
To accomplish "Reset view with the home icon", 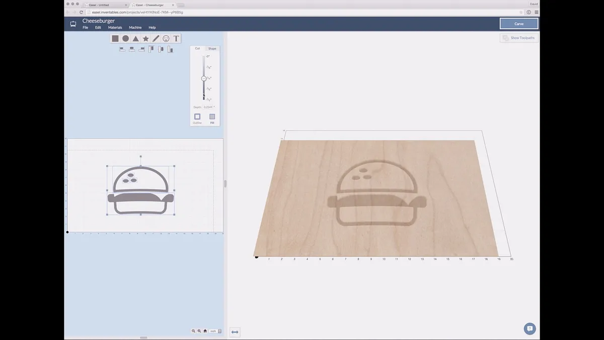I will pos(205,331).
